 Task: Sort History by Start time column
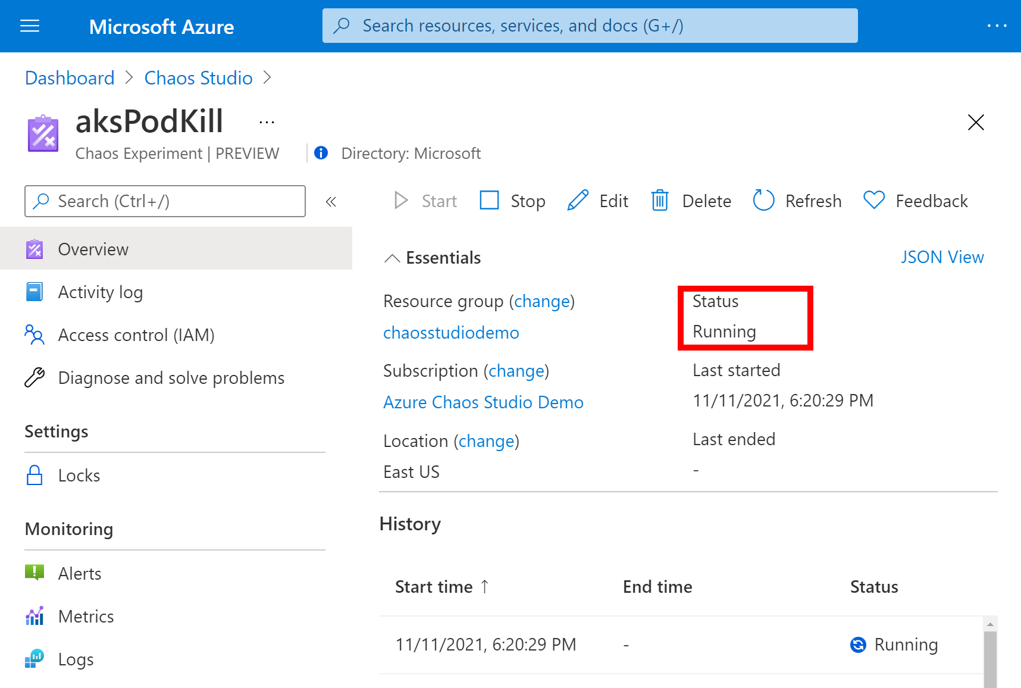point(442,587)
